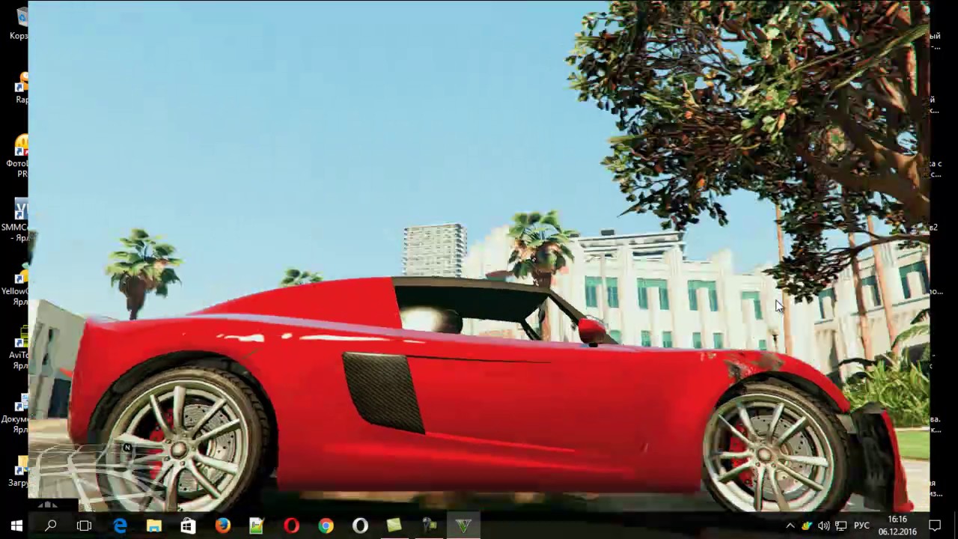Open File Explorer from the taskbar
Screen dimensions: 958x539
[153, 526]
